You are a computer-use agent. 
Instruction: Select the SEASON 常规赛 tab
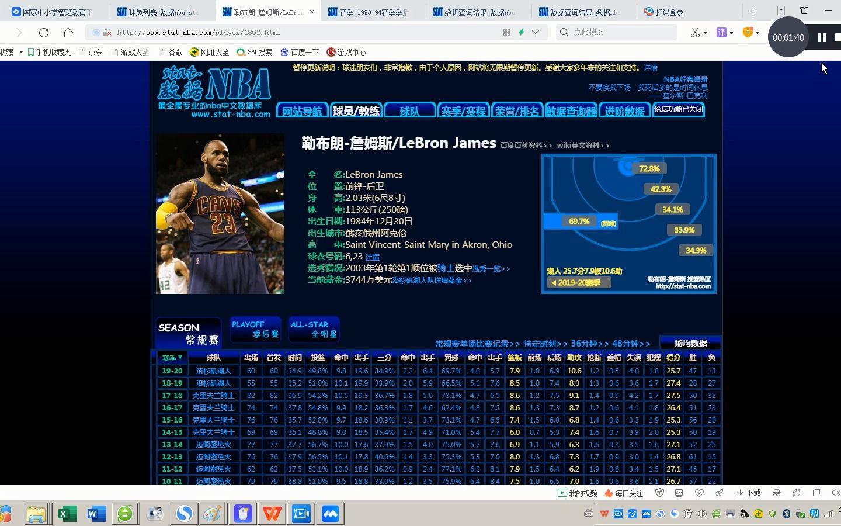[x=188, y=333]
